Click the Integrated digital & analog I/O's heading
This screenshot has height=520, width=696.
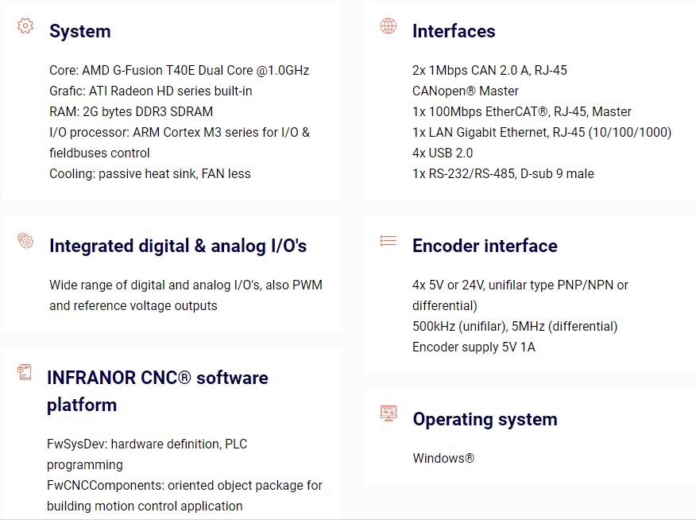click(x=178, y=246)
